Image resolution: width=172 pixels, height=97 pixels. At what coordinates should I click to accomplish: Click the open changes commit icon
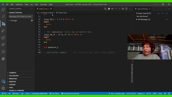pyautogui.click(x=112, y=9)
